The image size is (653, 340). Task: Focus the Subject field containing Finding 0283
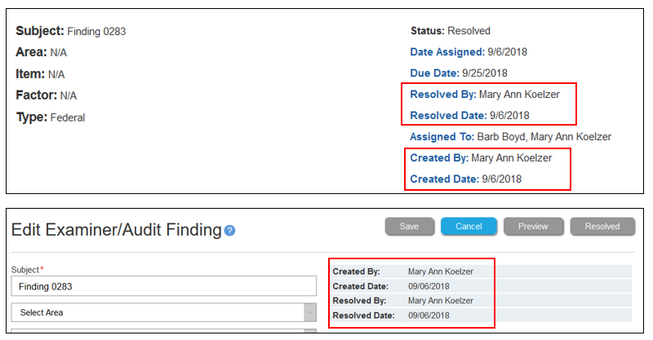tap(164, 286)
